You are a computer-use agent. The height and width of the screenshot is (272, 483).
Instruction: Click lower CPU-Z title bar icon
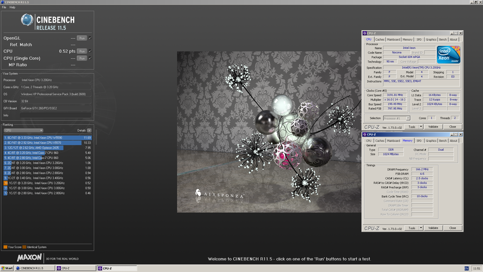pos(365,134)
